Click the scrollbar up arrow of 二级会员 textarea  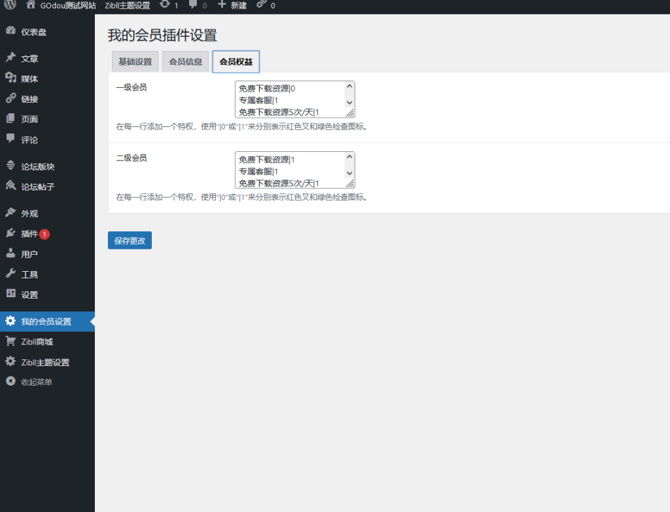point(349,155)
